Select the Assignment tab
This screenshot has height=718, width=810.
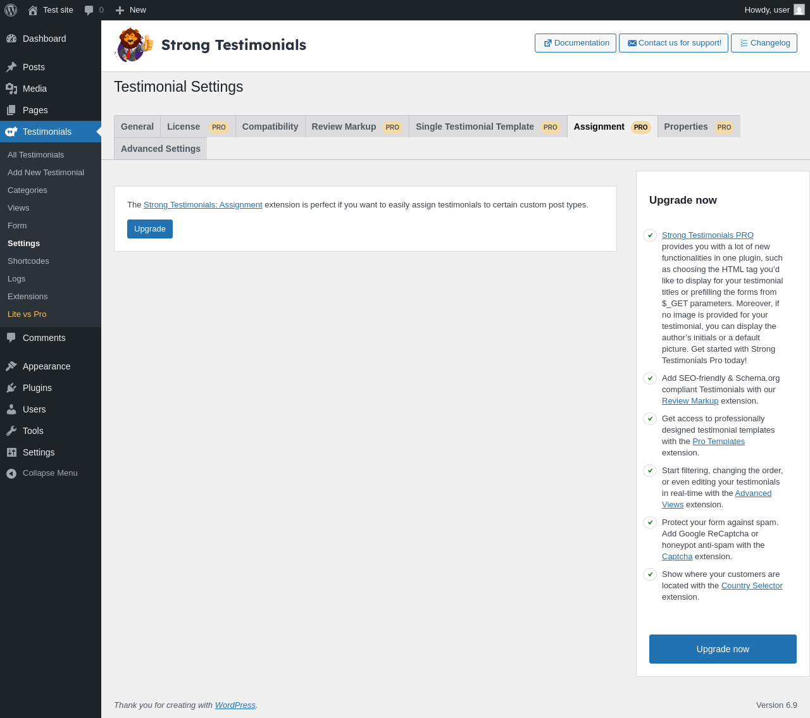pos(613,127)
